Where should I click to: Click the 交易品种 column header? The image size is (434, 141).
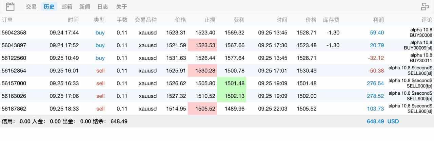145,20
